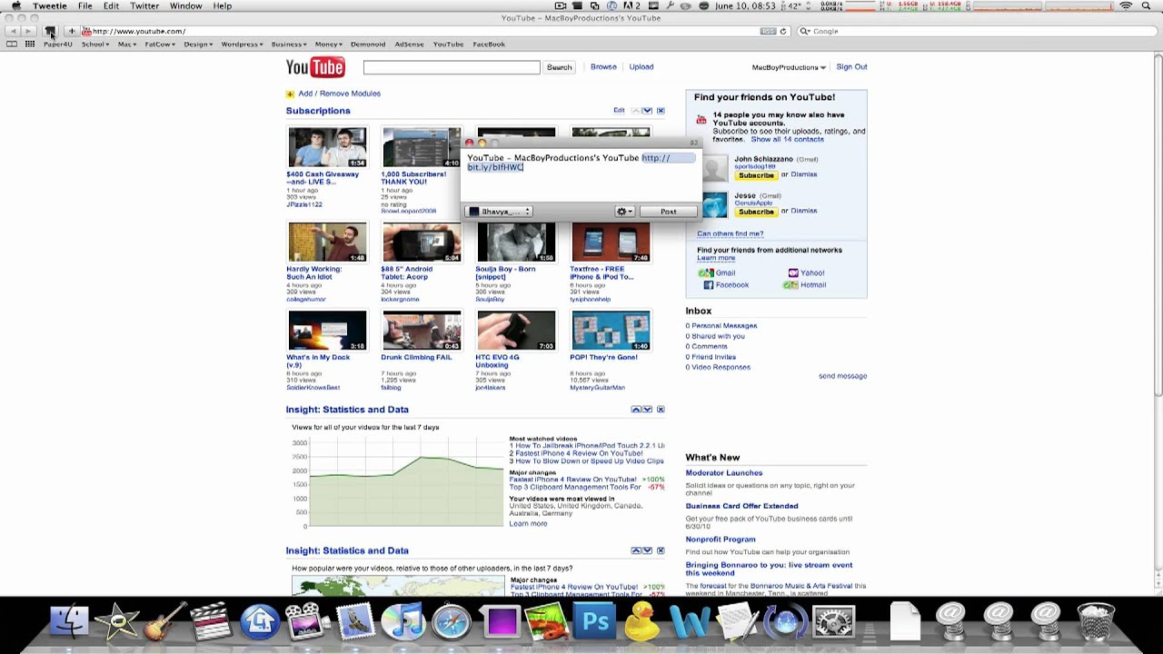Open POP! They're Gone! video thumbnail
The height and width of the screenshot is (654, 1163).
611,331
